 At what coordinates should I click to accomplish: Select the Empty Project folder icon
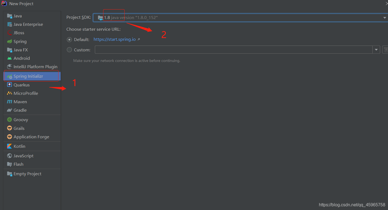pyautogui.click(x=10, y=174)
